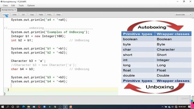Switch to the BlueJ taskbar icon
This screenshot has width=194, height=109.
(x=65, y=107)
